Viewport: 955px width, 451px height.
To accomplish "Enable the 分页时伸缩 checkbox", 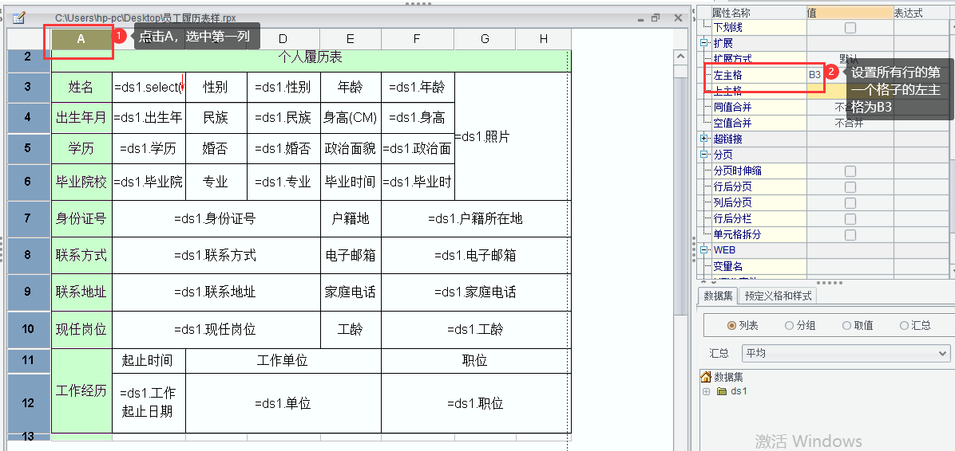I will (x=850, y=171).
